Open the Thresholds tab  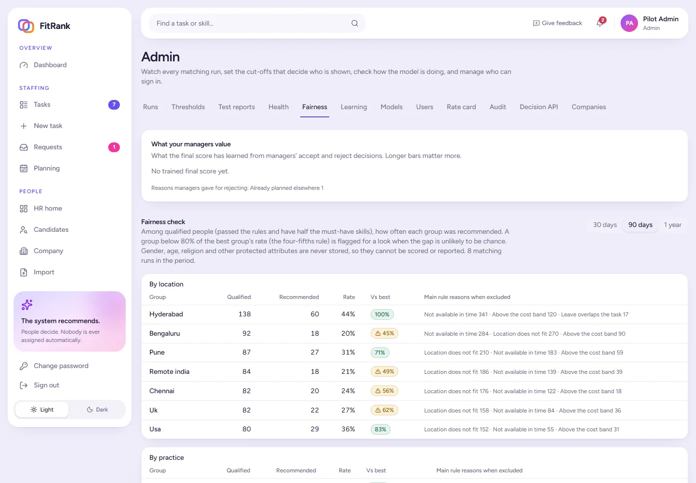point(188,107)
